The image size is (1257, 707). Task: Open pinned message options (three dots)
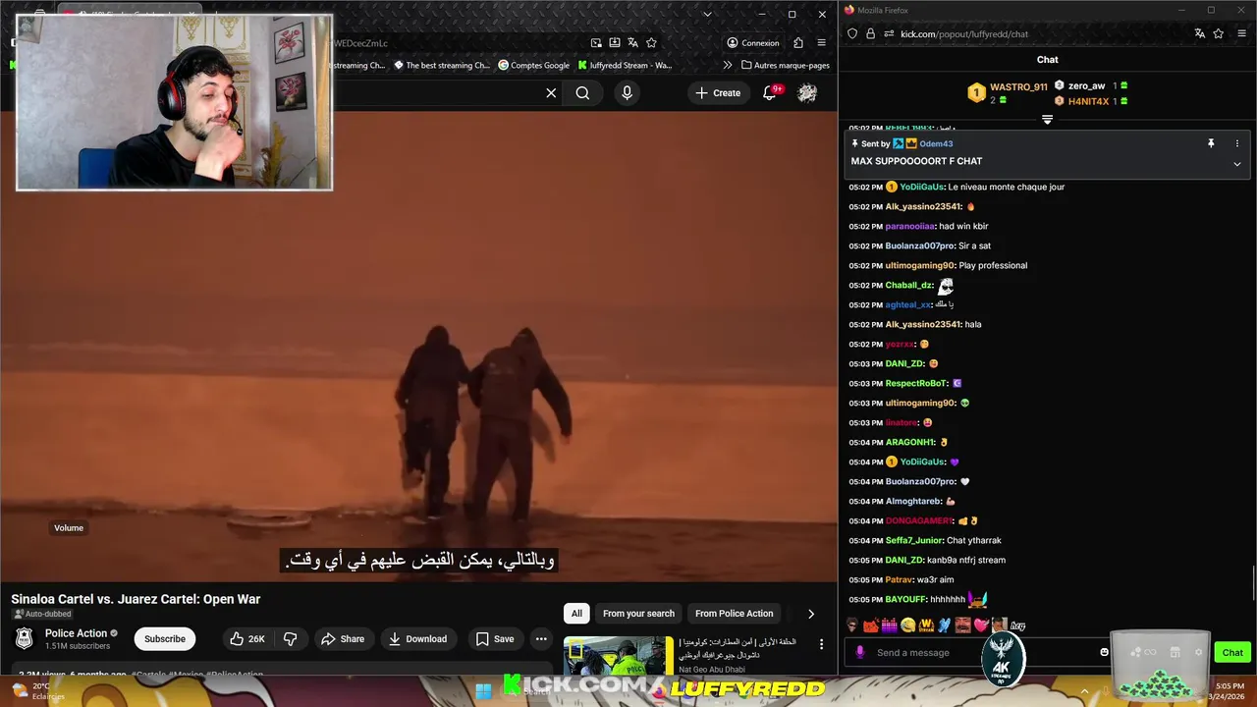tap(1236, 143)
